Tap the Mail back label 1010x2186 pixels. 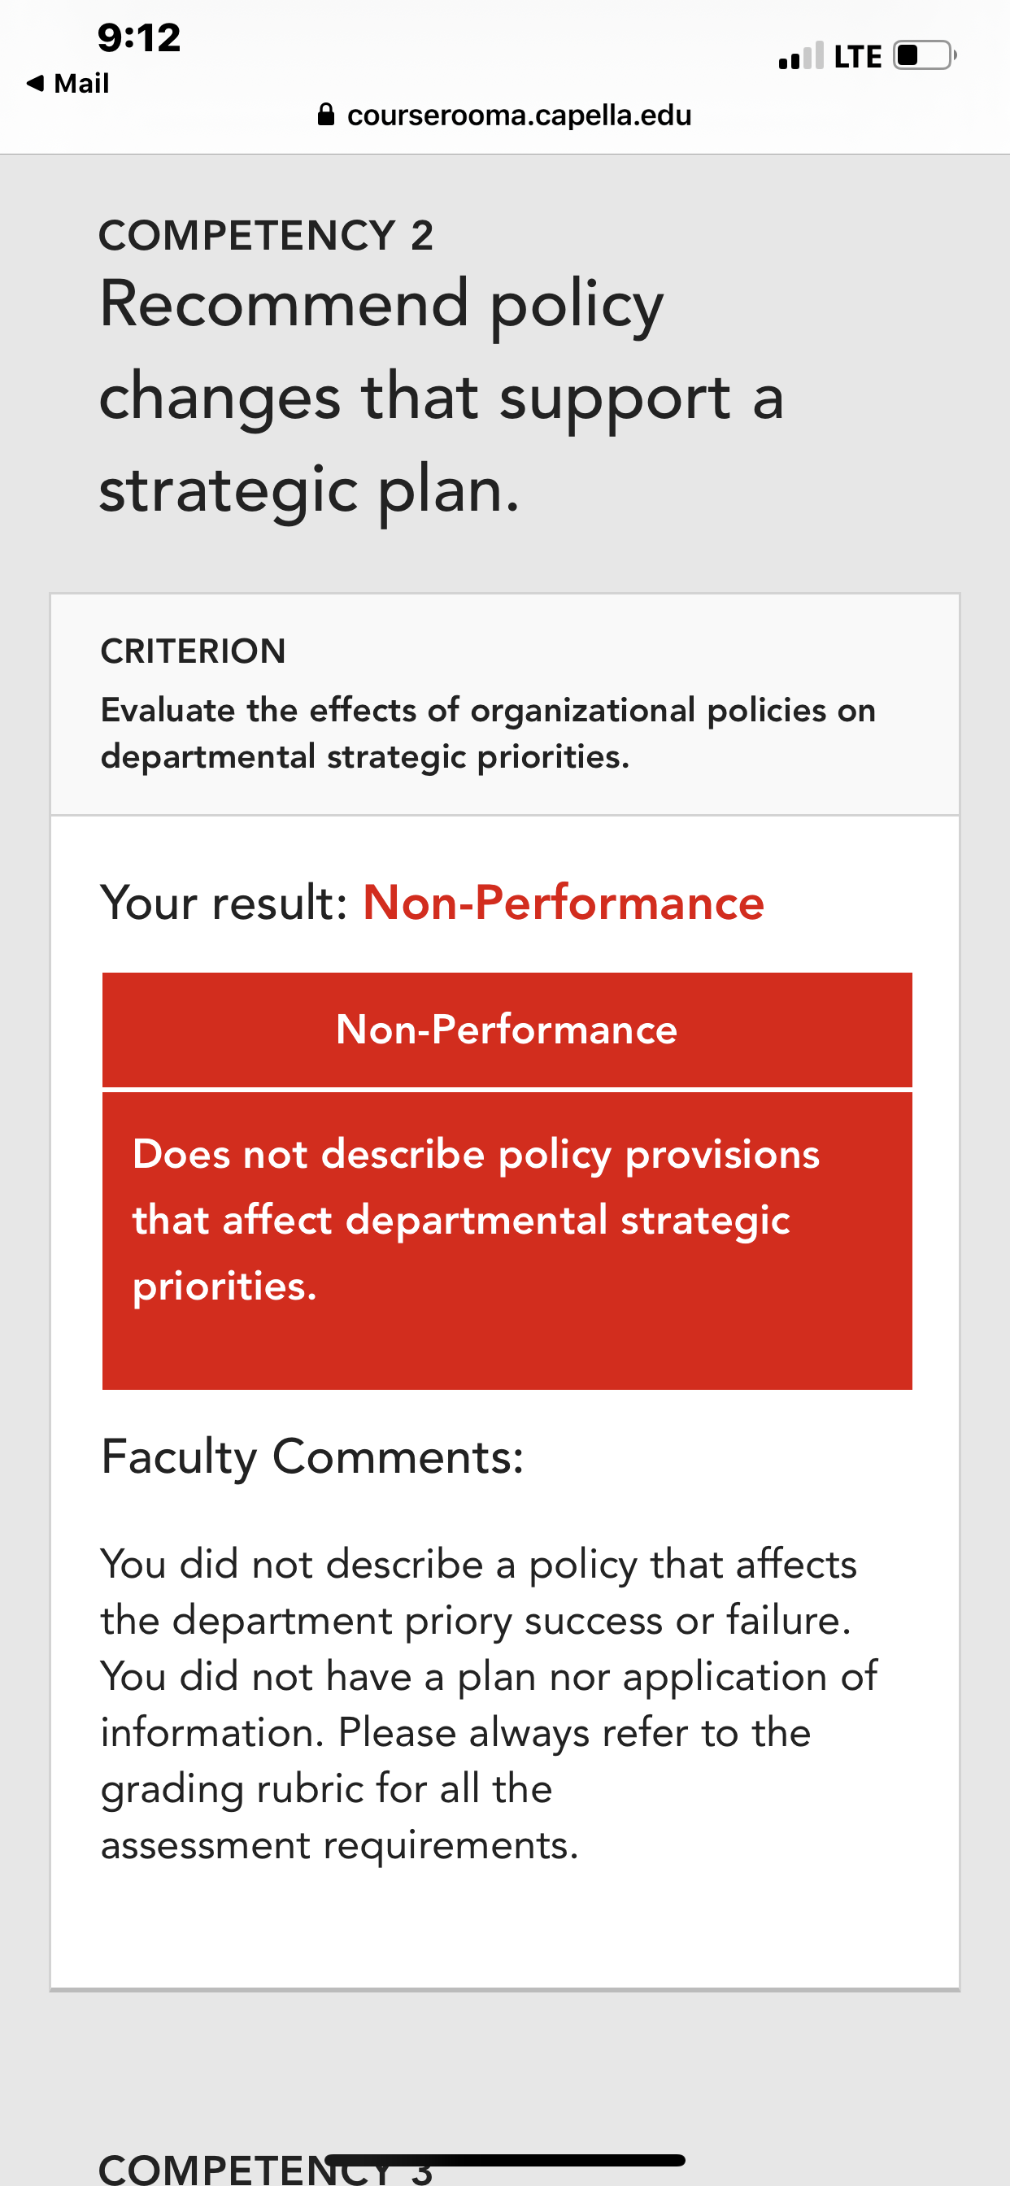(x=81, y=83)
